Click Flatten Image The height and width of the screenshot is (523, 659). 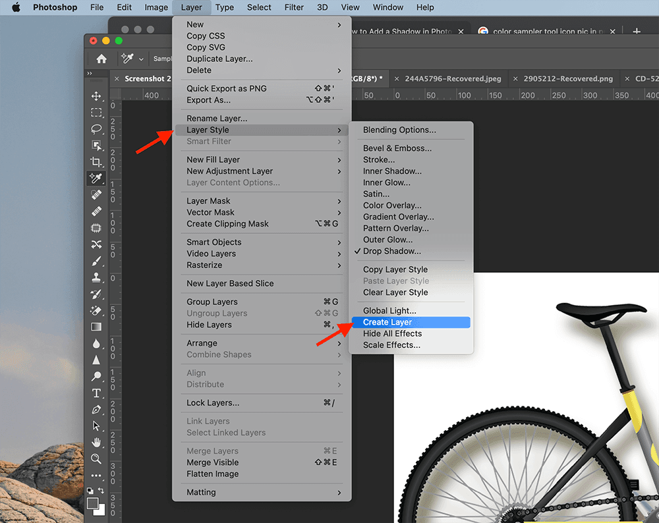pos(262,474)
